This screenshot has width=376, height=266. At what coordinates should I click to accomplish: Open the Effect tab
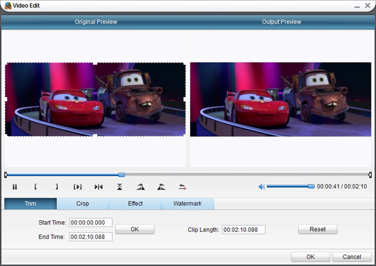click(135, 203)
